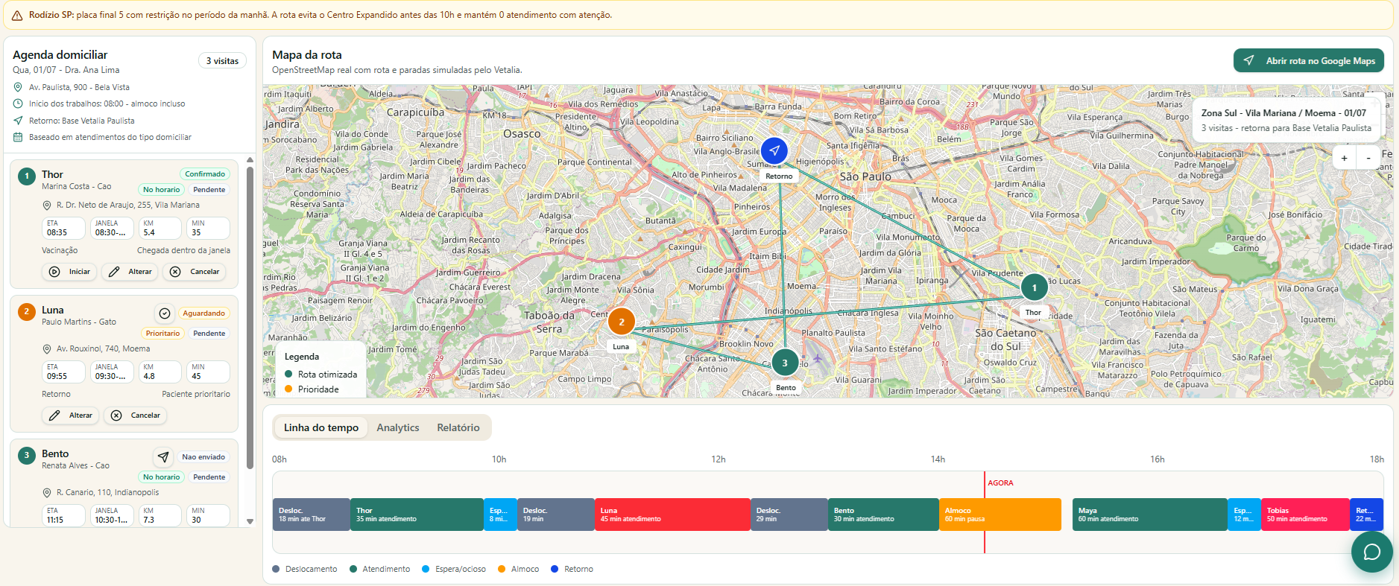1399x586 pixels.
Task: Click the Rota otimizada legend dot
Action: [288, 375]
